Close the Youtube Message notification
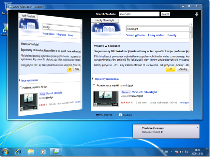 (x=197, y=127)
